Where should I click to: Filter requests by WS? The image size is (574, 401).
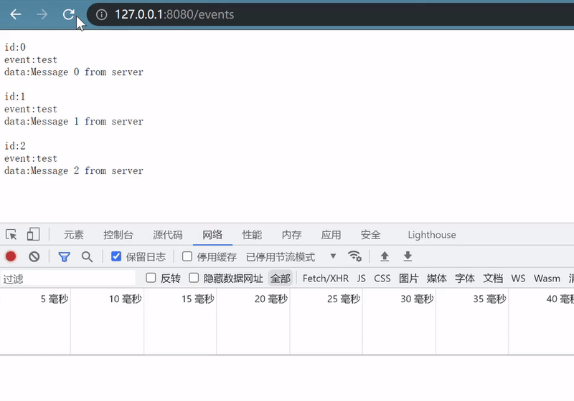coord(518,279)
